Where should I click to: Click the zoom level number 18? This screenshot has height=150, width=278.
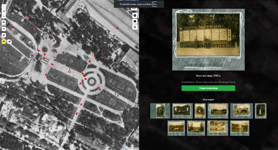(4, 11)
